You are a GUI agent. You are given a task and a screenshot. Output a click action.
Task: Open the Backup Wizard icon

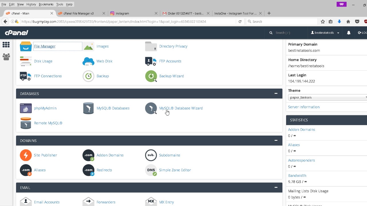pos(151,76)
